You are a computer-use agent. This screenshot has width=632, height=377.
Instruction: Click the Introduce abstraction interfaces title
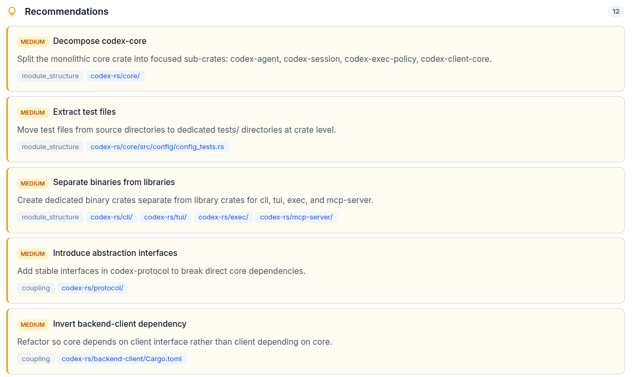tap(115, 253)
